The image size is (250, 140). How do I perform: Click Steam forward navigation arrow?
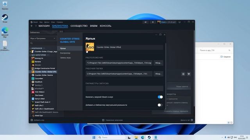coord(36,26)
